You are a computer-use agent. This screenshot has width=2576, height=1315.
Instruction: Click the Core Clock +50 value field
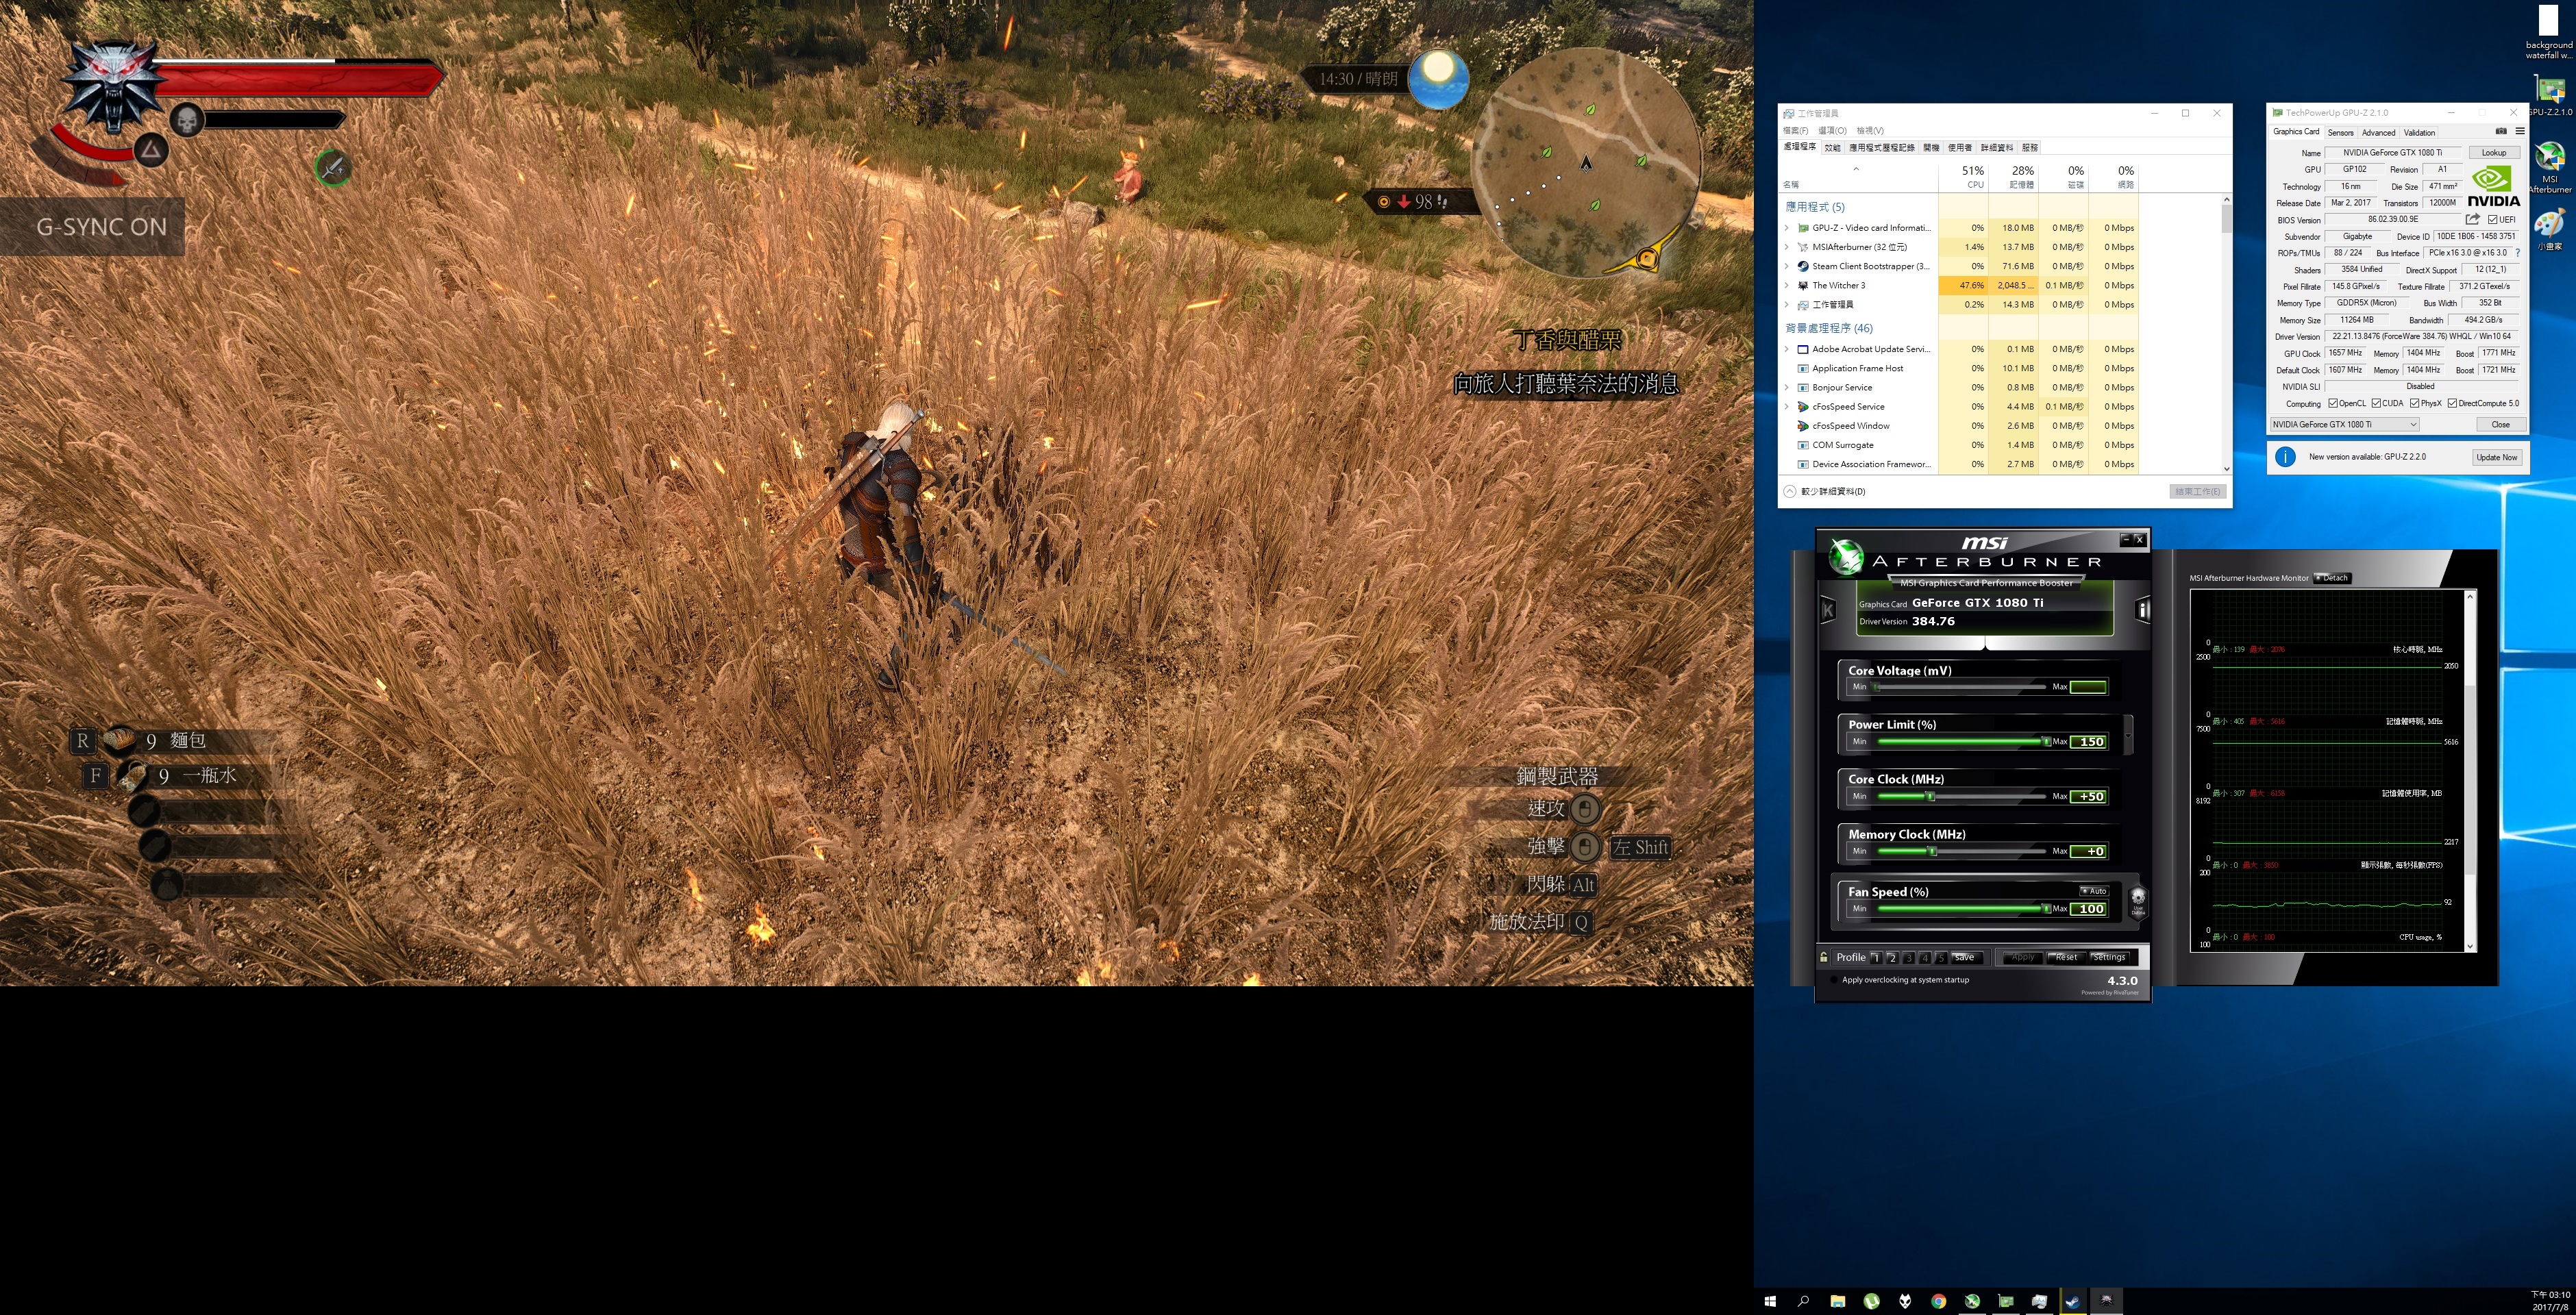[2089, 796]
